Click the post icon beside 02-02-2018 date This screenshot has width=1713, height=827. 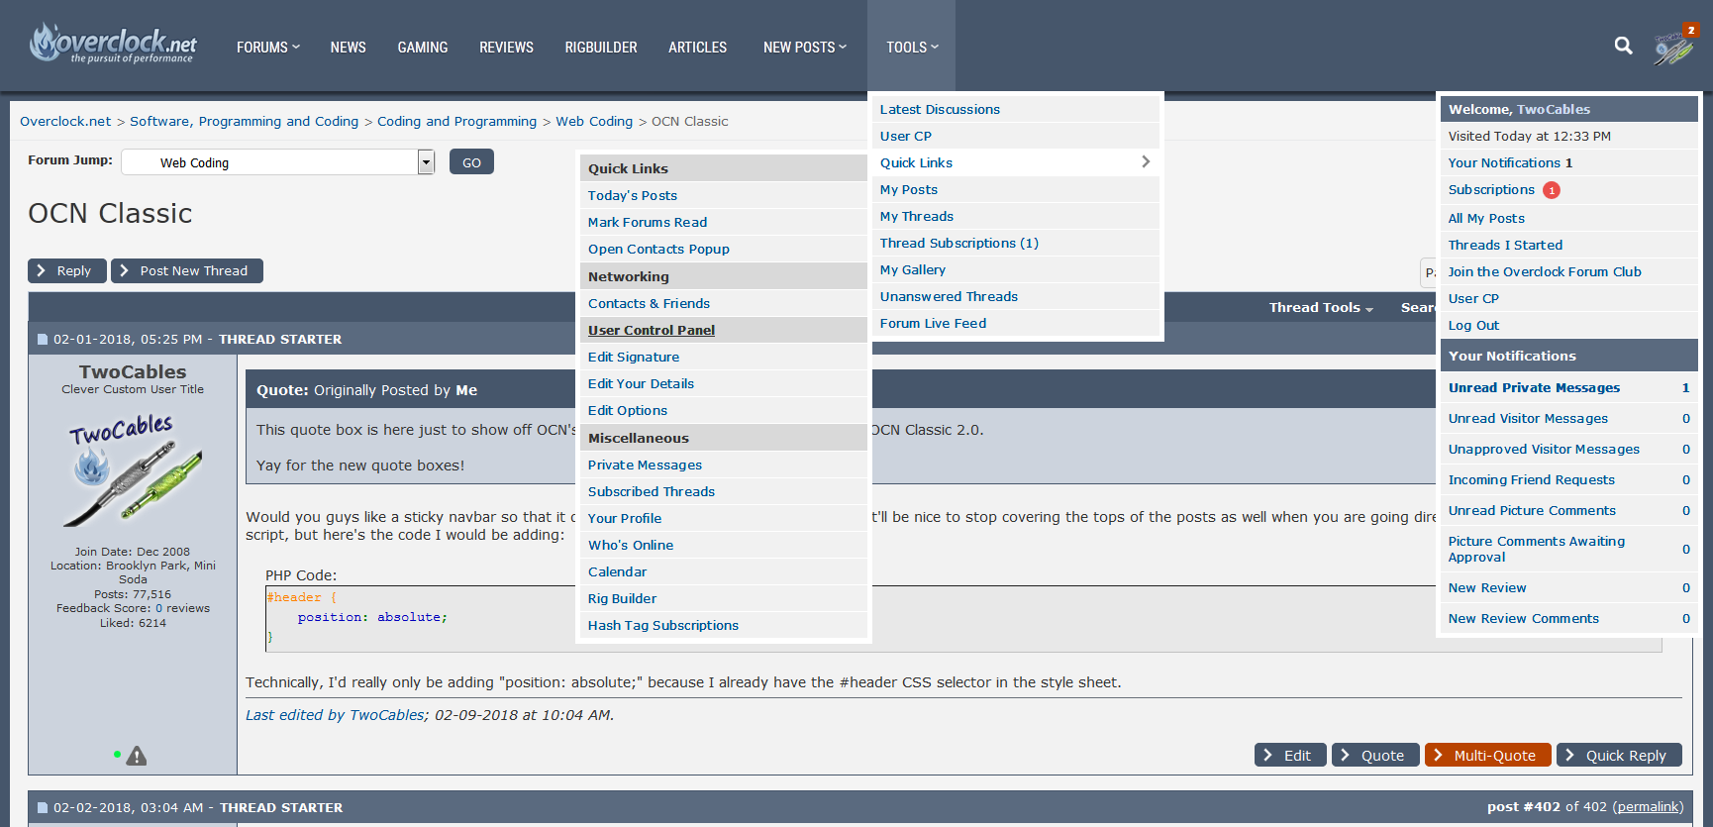click(x=43, y=808)
